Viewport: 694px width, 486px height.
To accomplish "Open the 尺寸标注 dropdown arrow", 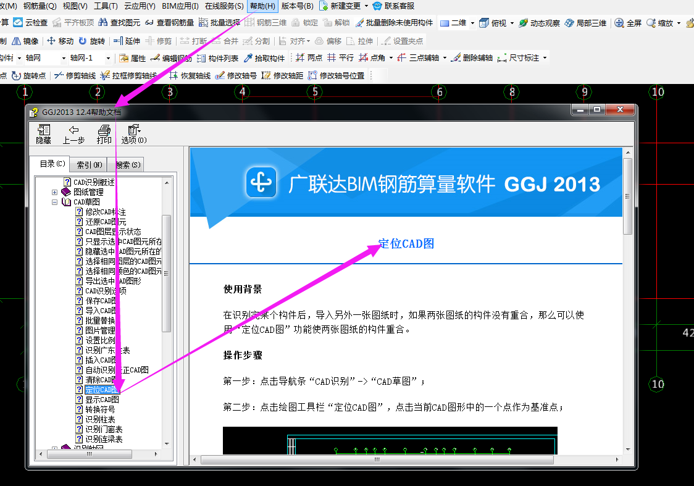I will (545, 58).
